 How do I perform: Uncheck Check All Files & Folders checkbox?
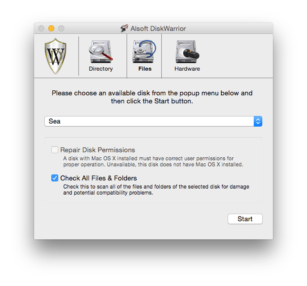pos(55,178)
